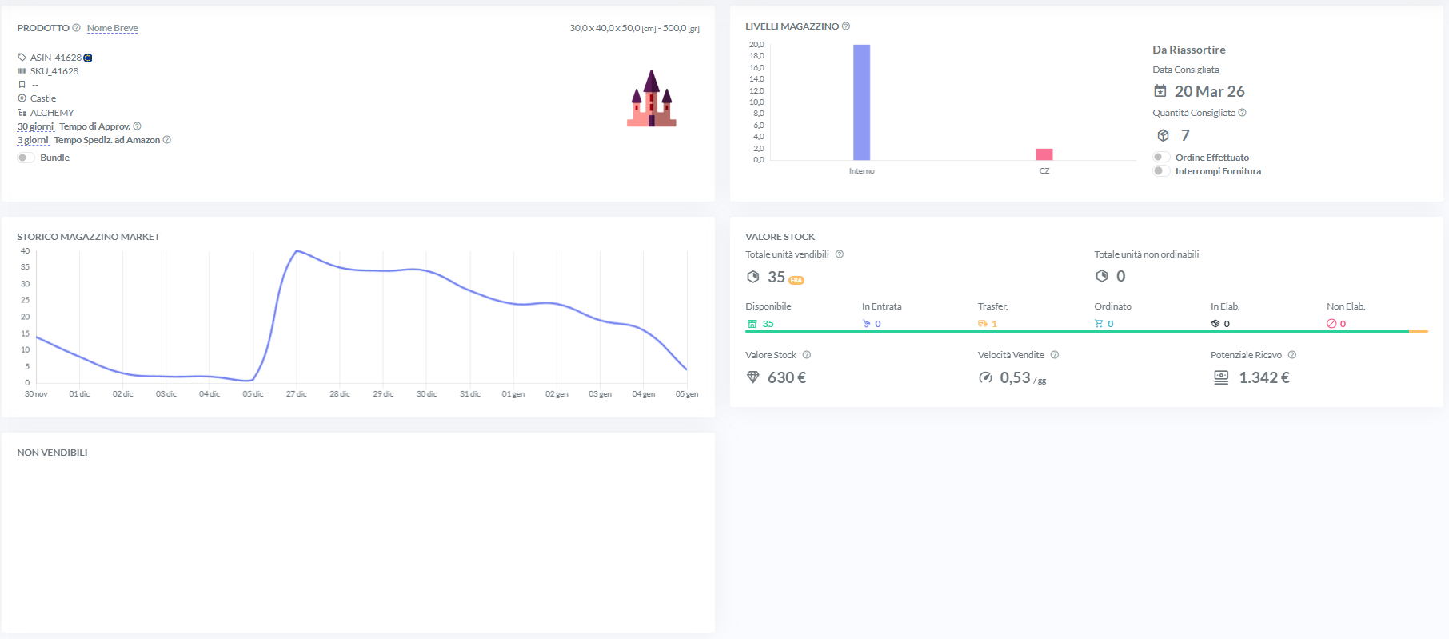Click the FBA badge next to 35
This screenshot has width=1449, height=639.
(796, 280)
